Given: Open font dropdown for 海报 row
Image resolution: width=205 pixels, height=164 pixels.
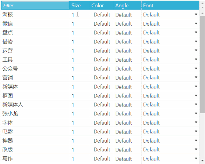Looking at the screenshot, I should (196, 14).
